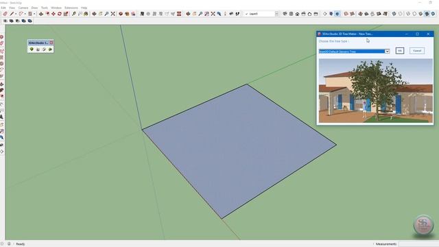Select the Tape Measure tool
The image size is (439, 247).
(x=73, y=14)
